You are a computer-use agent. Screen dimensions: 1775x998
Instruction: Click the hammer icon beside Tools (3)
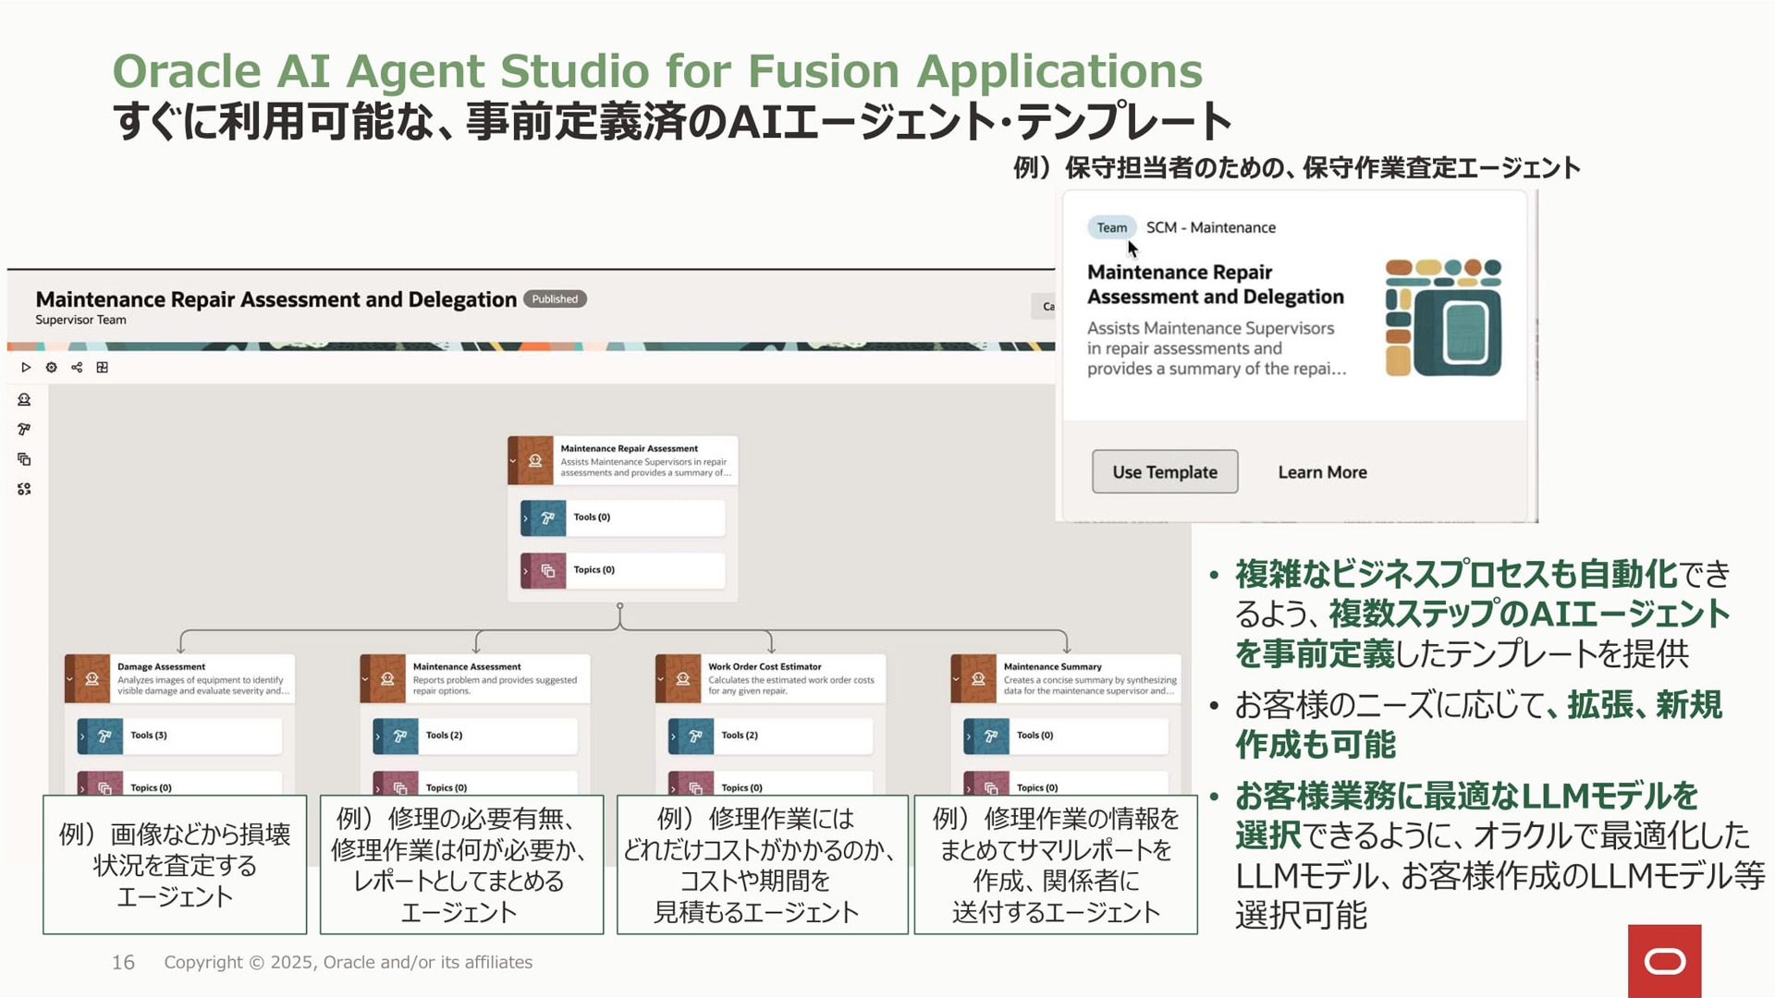[x=104, y=736]
